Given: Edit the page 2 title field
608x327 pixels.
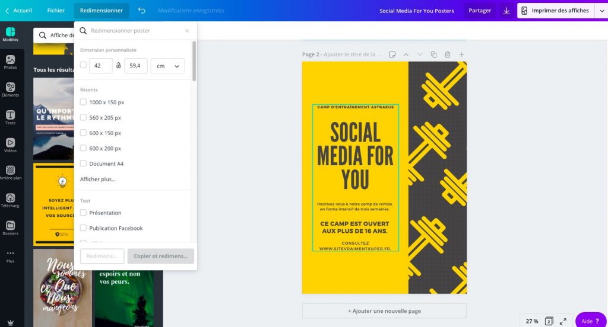Looking at the screenshot, I should [x=352, y=54].
